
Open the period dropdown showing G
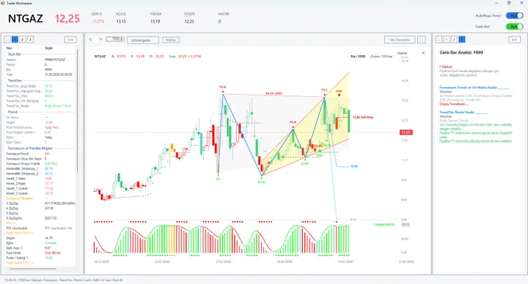coord(96,40)
